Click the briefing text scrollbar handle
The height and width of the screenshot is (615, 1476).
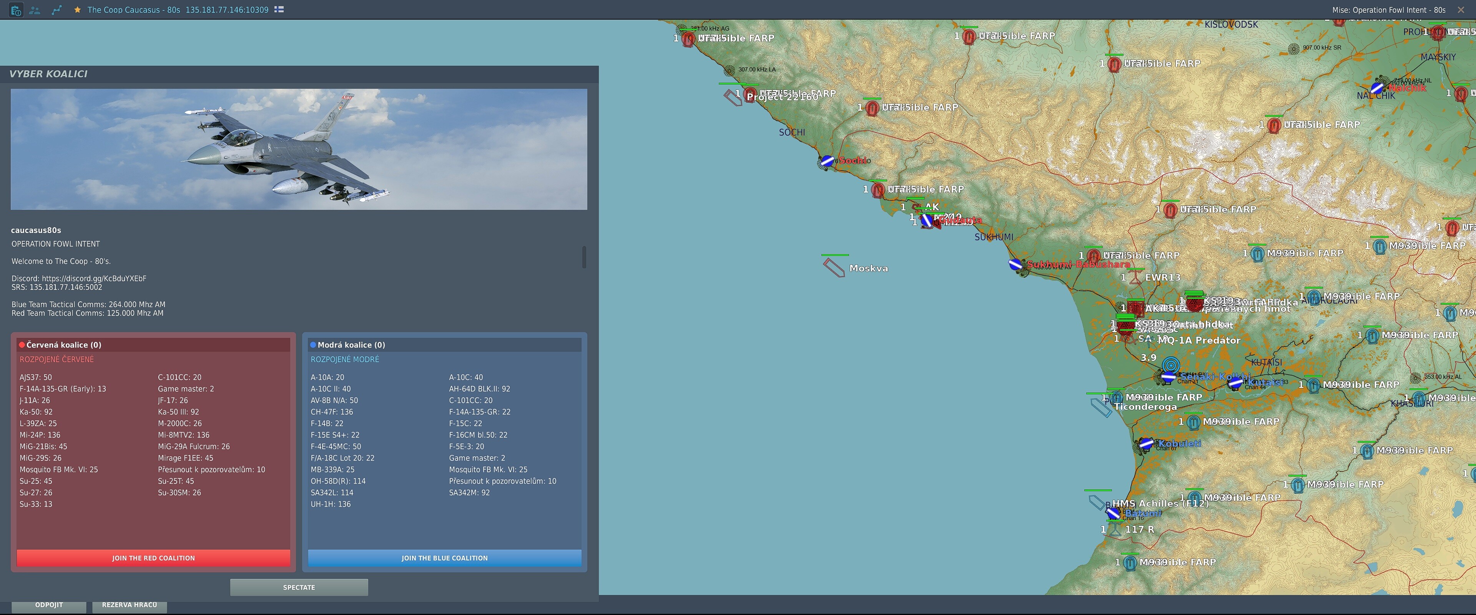(x=584, y=257)
